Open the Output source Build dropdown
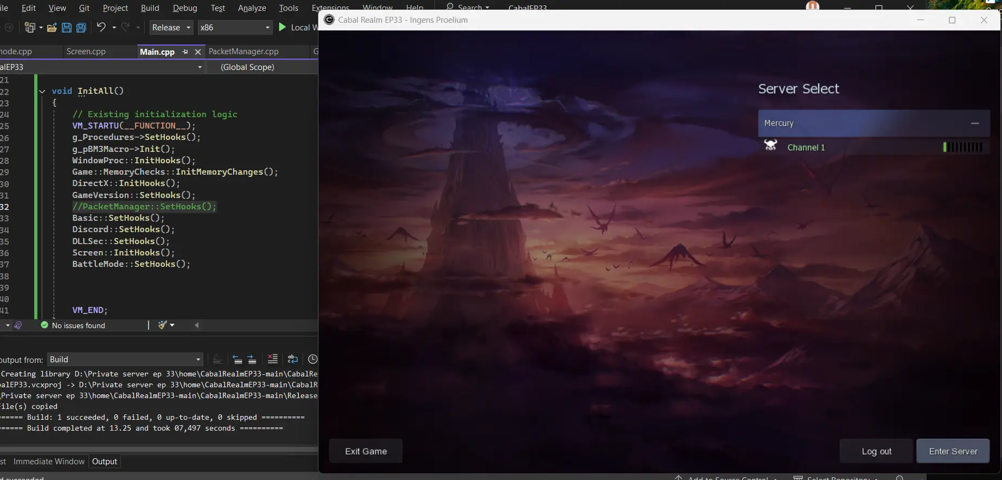1002x480 pixels. [125, 360]
